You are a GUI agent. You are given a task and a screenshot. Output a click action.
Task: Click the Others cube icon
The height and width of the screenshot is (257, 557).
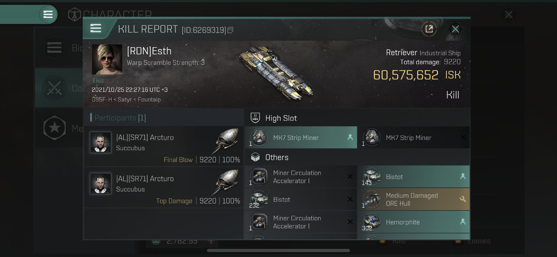click(255, 157)
